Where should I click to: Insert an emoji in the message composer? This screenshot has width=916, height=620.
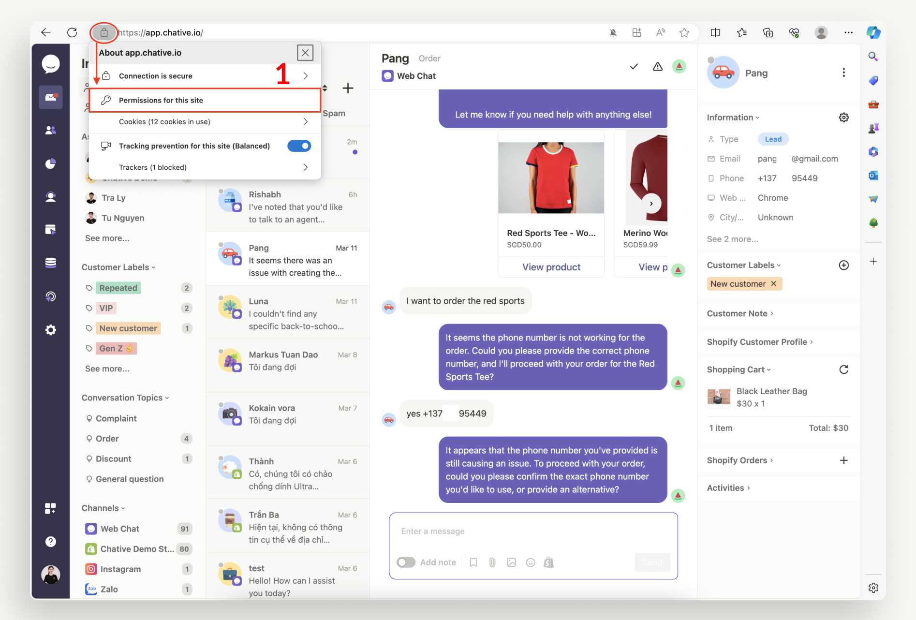tap(530, 562)
